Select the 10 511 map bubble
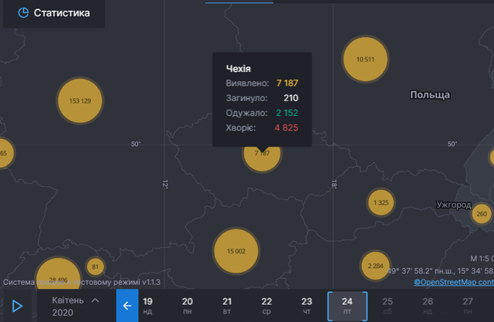Screen dimensions: 494x322 (365, 59)
